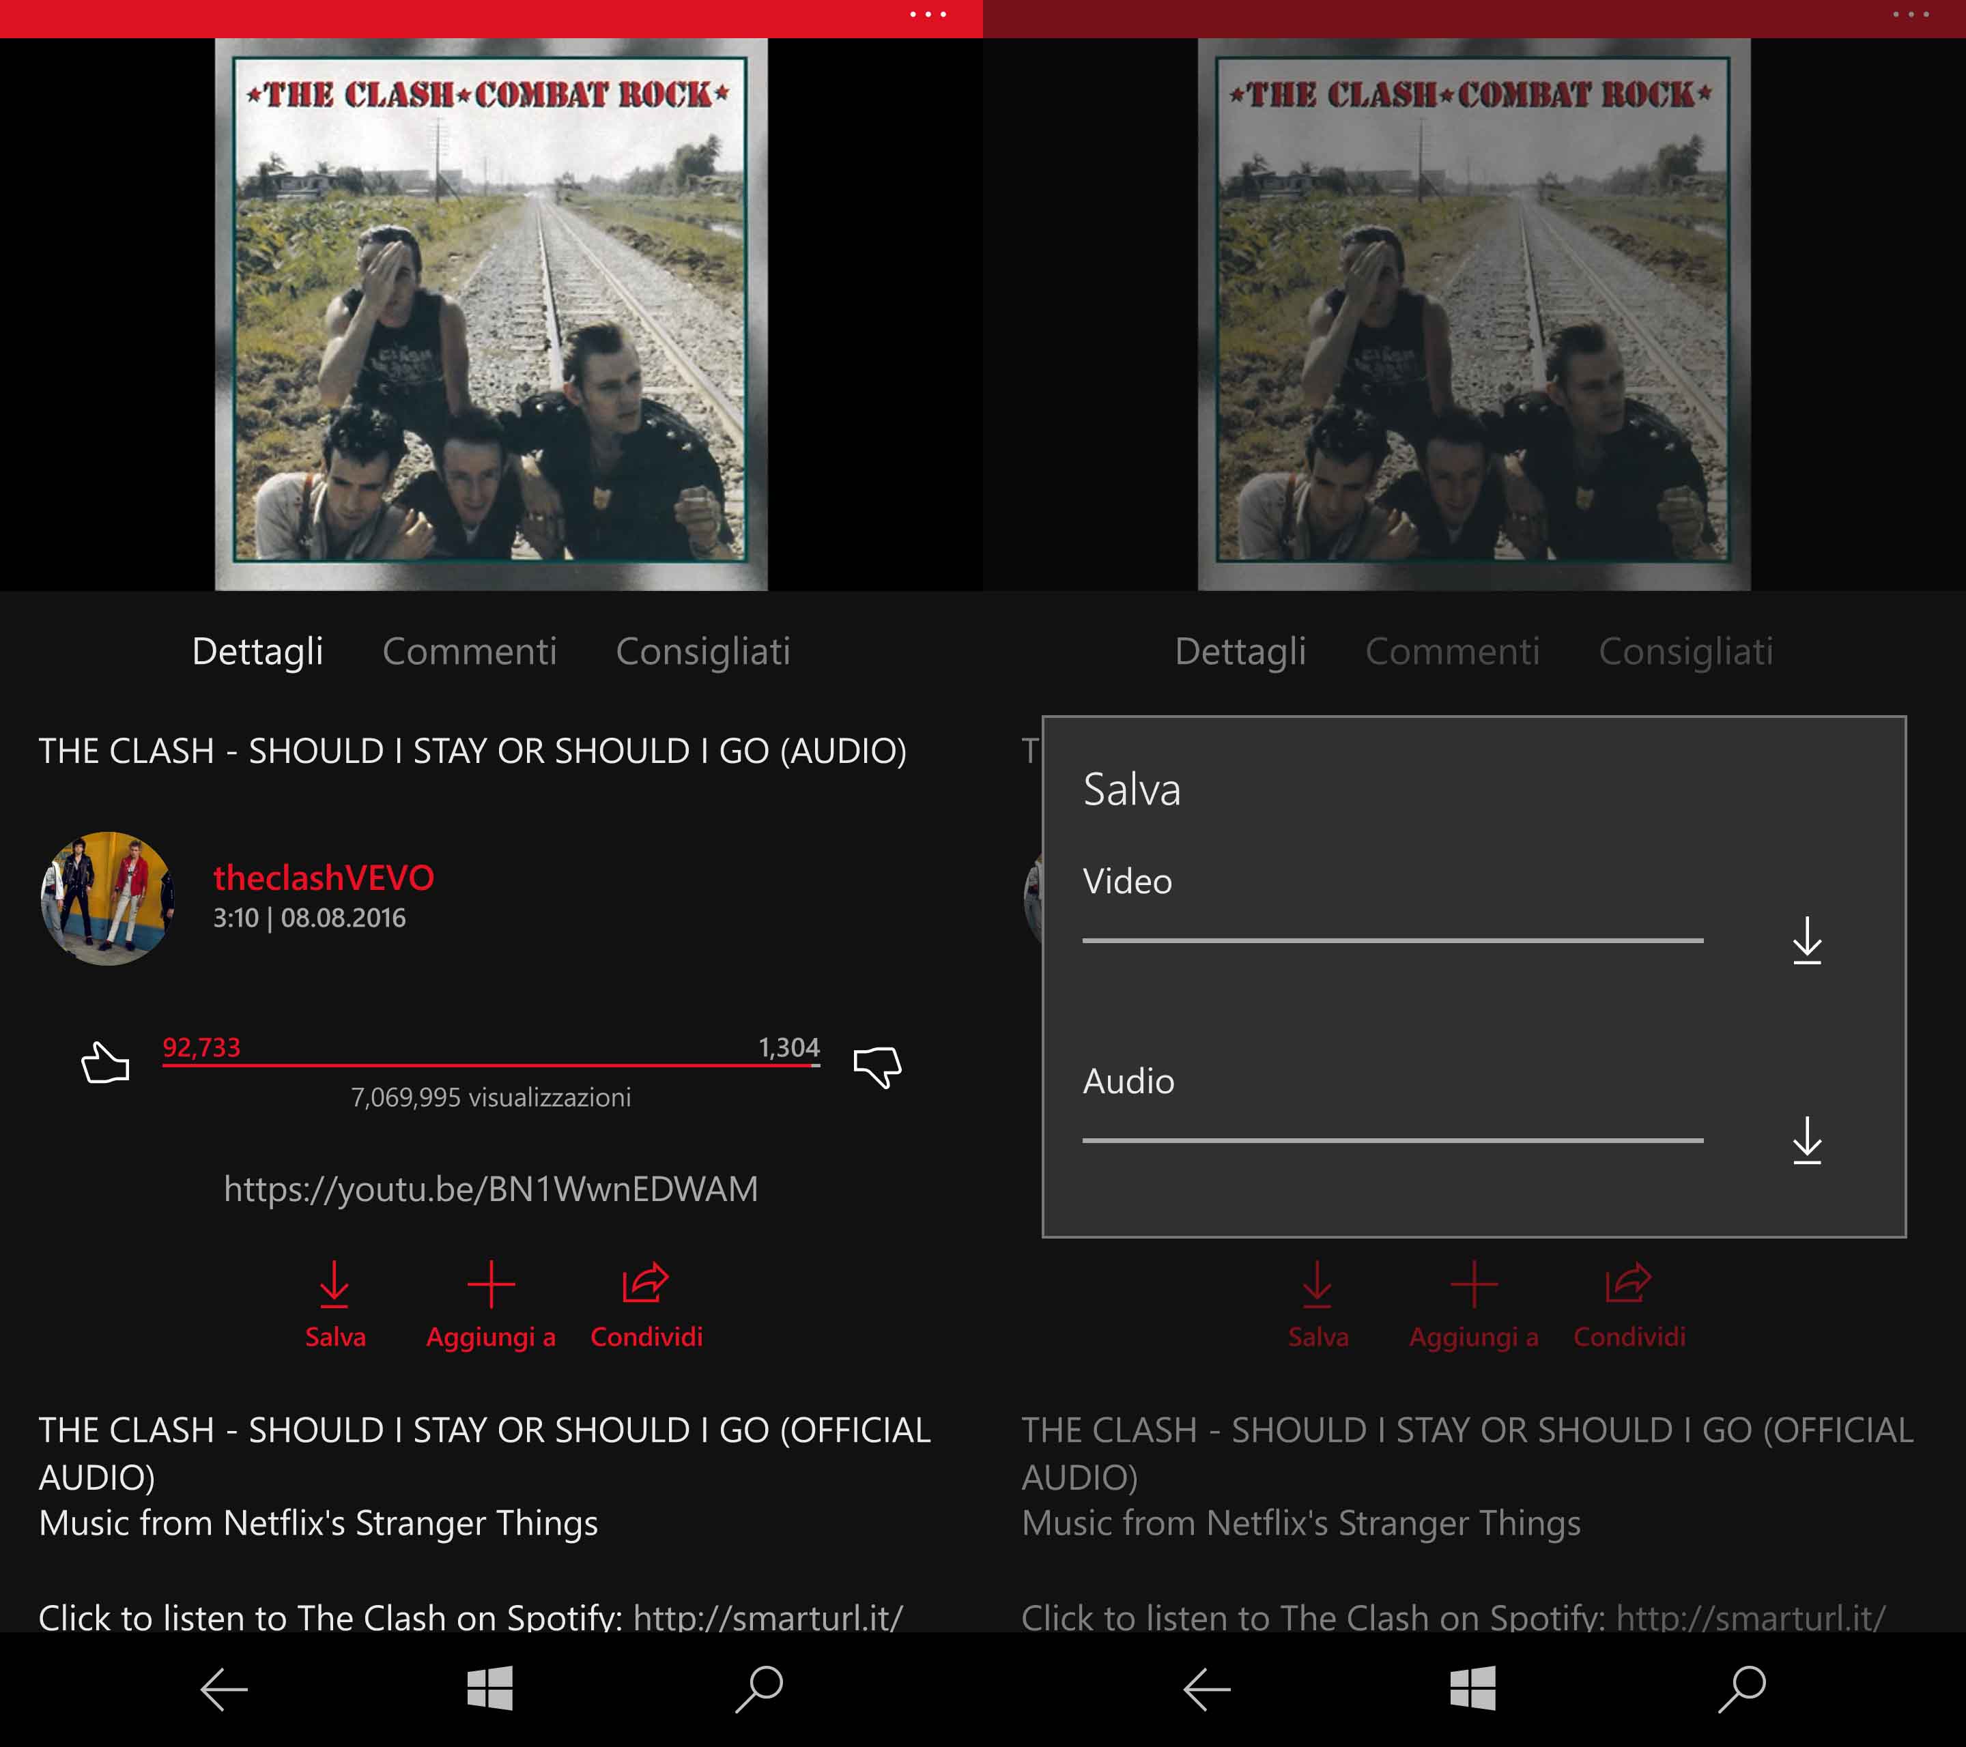The image size is (1966, 1747).
Task: Open the youtu.be/BN1WwnEDWAM link
Action: click(x=491, y=1189)
